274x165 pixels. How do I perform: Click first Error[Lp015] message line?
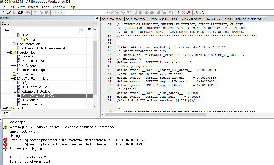coord(77,140)
